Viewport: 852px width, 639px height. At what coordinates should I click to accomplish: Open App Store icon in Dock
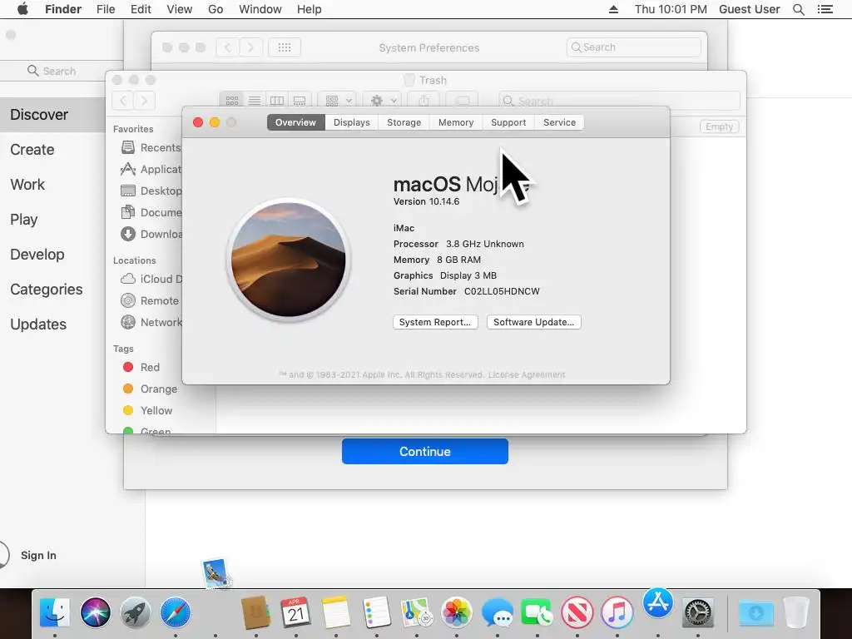tap(658, 602)
